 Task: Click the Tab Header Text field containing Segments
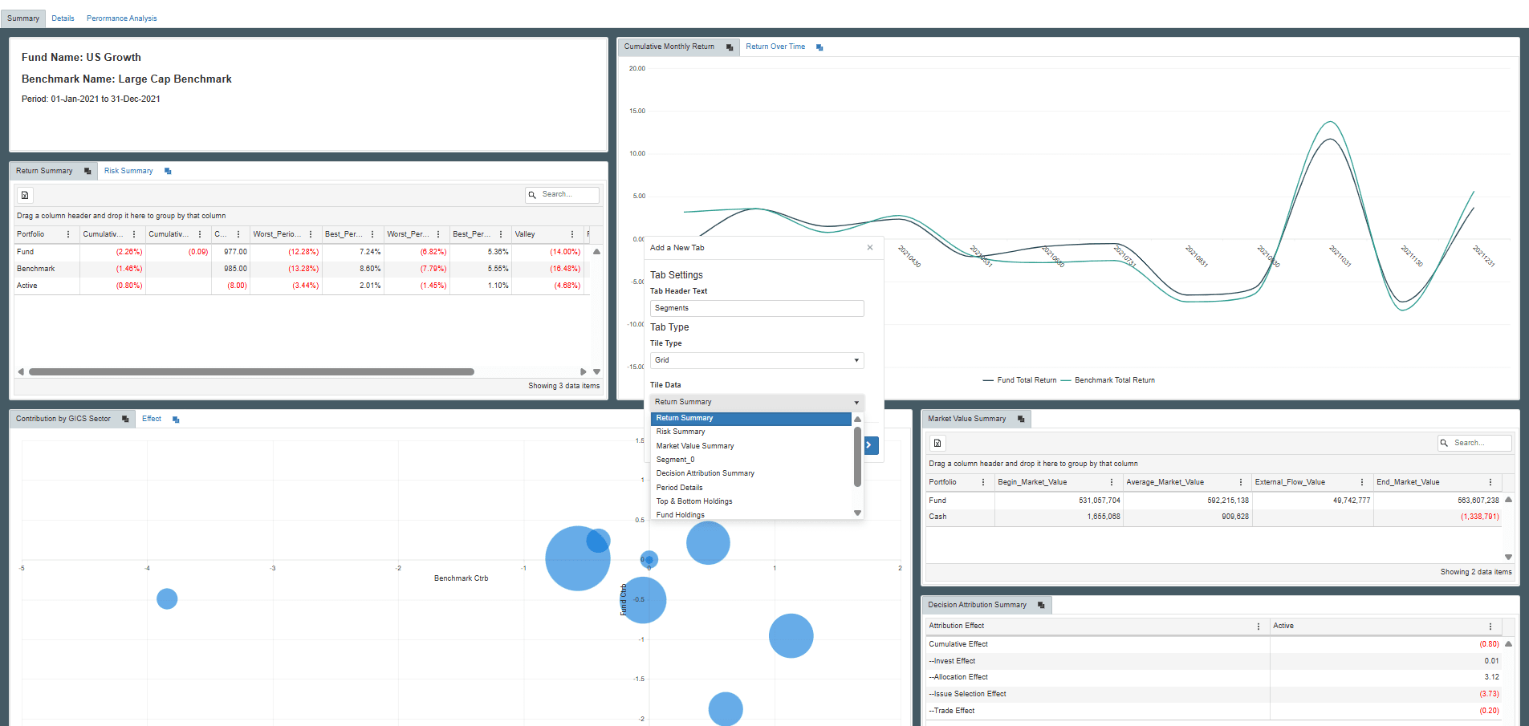click(757, 308)
